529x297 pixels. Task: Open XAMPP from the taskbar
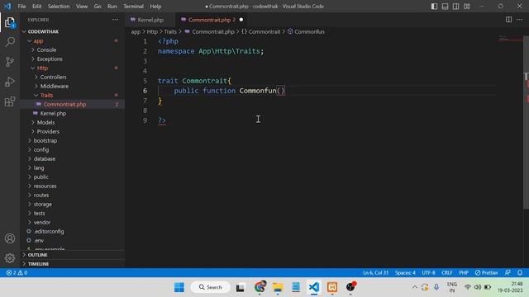(x=332, y=287)
